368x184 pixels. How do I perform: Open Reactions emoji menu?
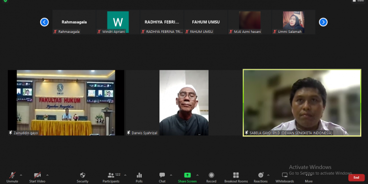[261, 178]
